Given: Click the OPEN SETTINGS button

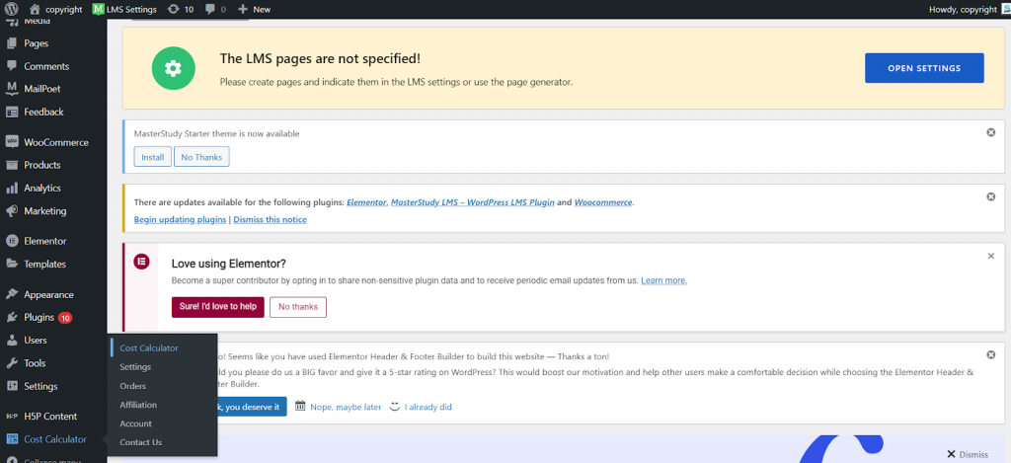Looking at the screenshot, I should point(924,68).
